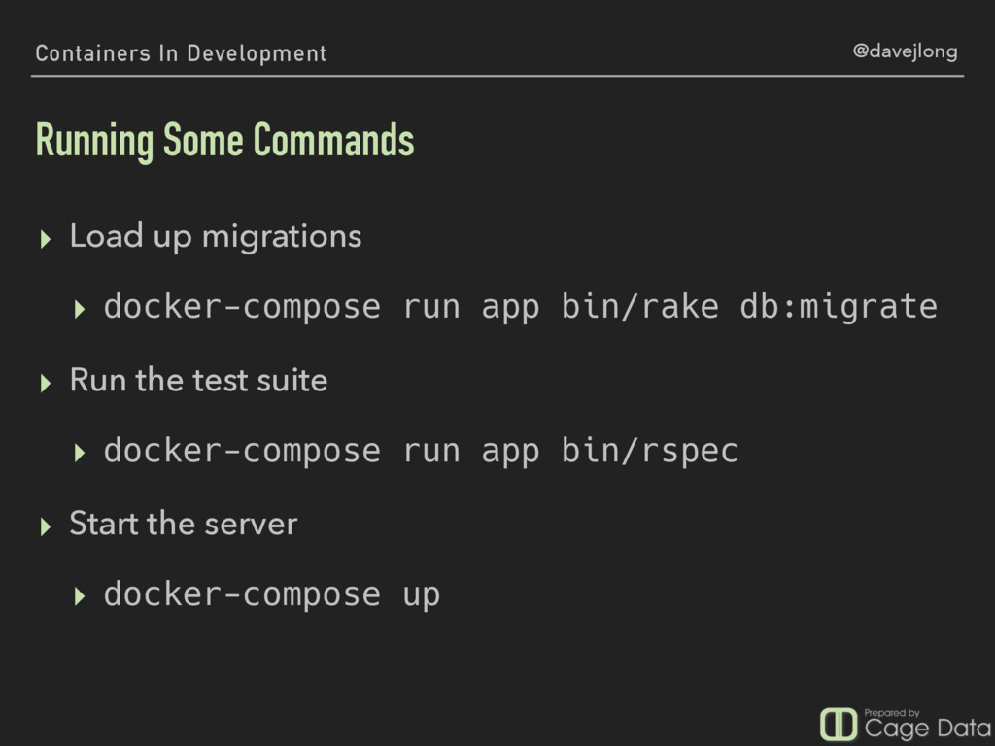Click the Run the test suite text
This screenshot has height=746, width=995.
pos(198,380)
